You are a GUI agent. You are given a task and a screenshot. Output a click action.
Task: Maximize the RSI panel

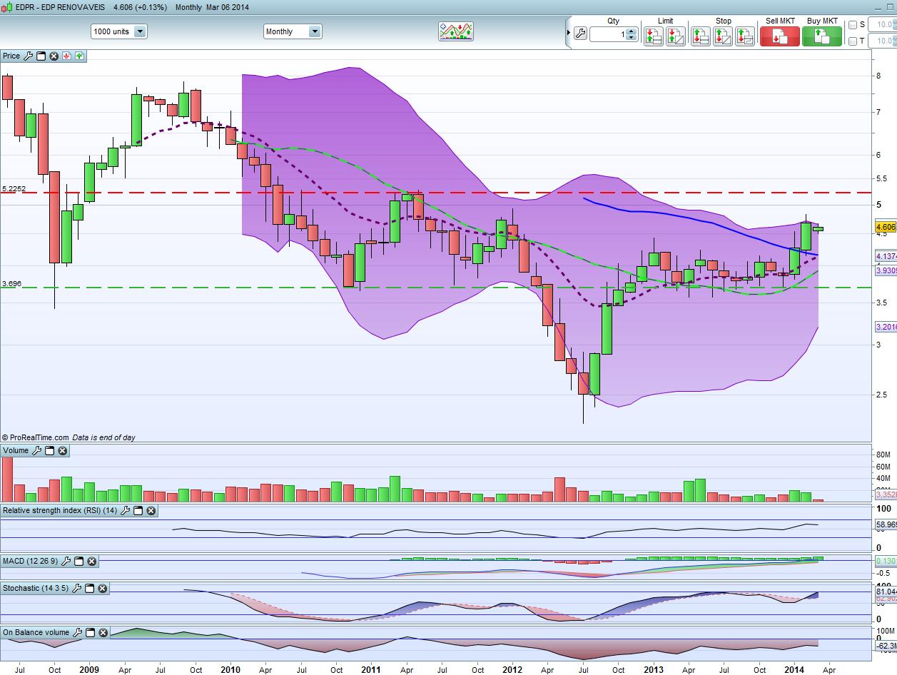point(138,511)
